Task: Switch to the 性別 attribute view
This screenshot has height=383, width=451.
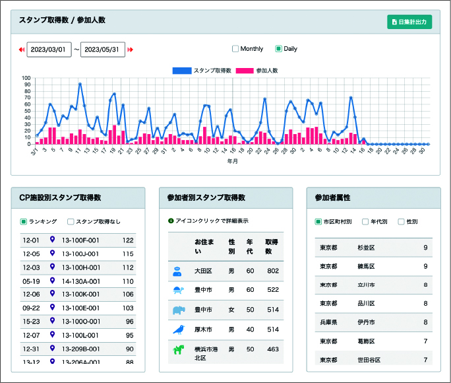Action: 401,221
